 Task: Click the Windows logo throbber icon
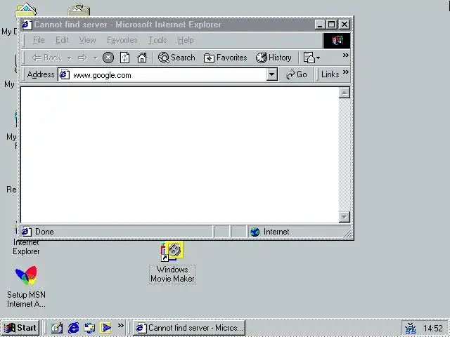click(x=337, y=41)
